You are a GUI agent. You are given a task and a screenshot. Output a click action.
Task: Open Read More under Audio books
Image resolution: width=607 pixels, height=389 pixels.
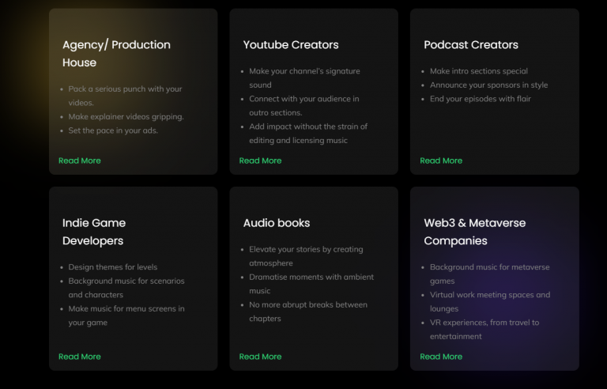(260, 357)
